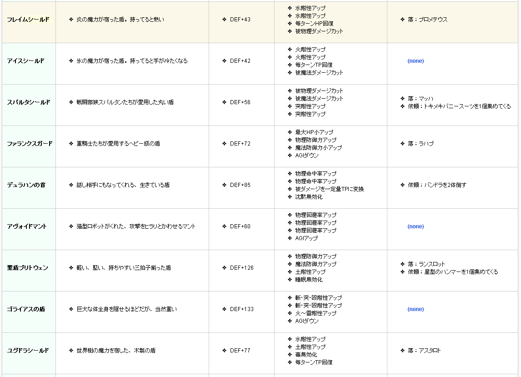This screenshot has height=377, width=521.
Task: Click the 依頼：パンドラを2体倒す quest text
Action: [x=437, y=185]
